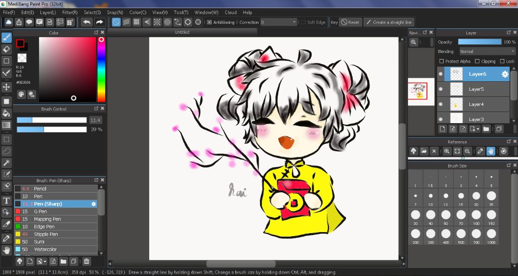Viewport: 518px width, 276px height.
Task: Select the Eraser tool
Action: pos(6,49)
